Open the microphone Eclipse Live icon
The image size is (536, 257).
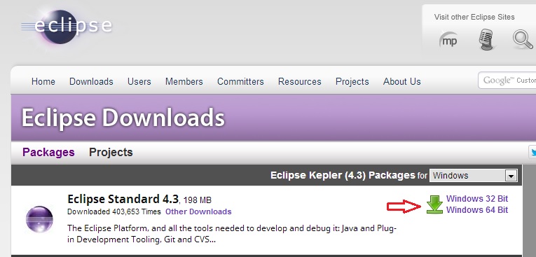tap(486, 40)
